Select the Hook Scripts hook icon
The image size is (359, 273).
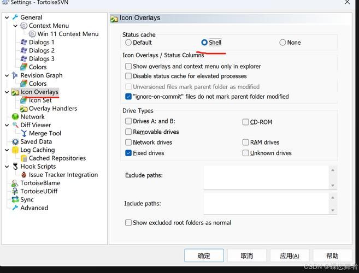15,167
